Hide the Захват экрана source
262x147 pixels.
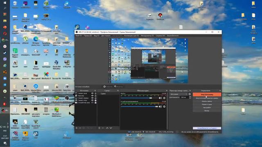[x=92, y=98]
